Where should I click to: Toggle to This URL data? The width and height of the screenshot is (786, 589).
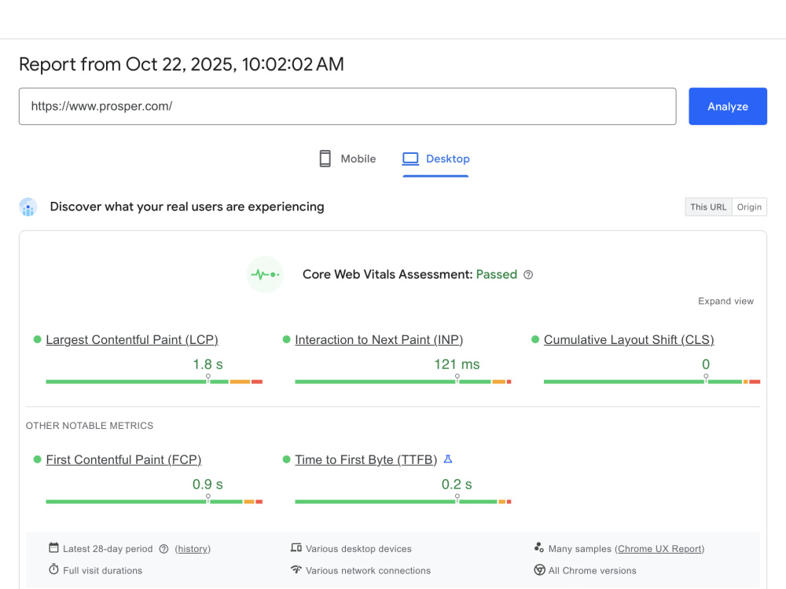click(708, 207)
